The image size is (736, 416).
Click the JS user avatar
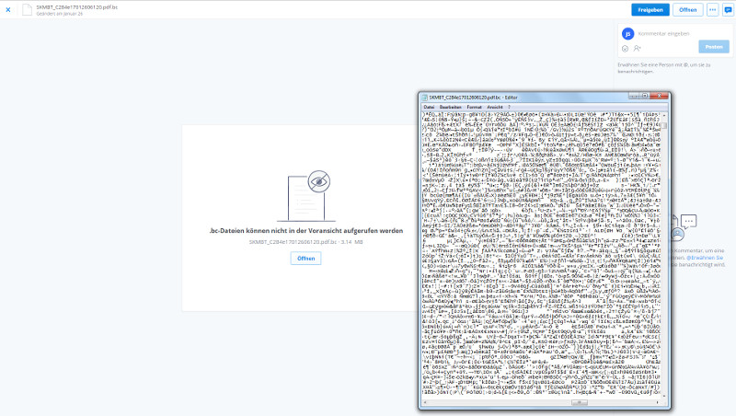click(x=627, y=33)
